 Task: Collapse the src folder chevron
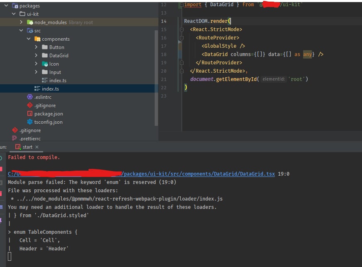pyautogui.click(x=21, y=30)
